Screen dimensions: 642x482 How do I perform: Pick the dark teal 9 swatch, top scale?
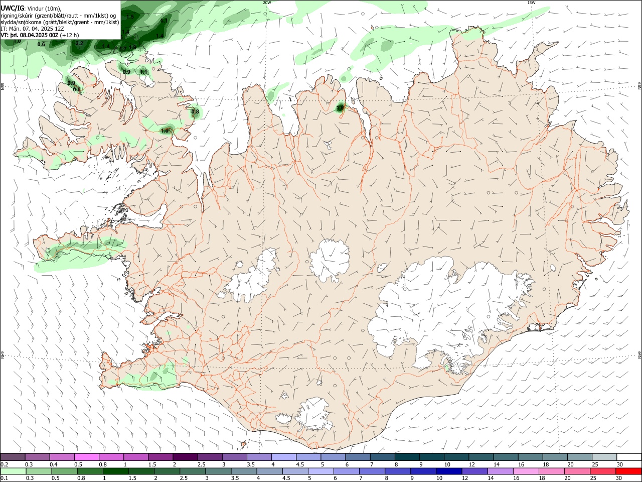click(x=431, y=457)
